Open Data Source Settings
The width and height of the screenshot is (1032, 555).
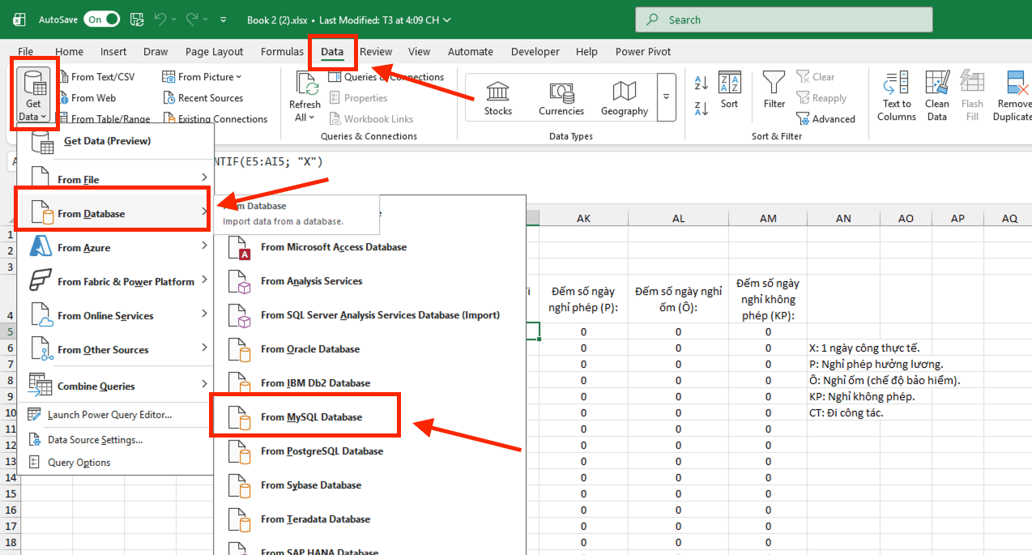point(95,440)
